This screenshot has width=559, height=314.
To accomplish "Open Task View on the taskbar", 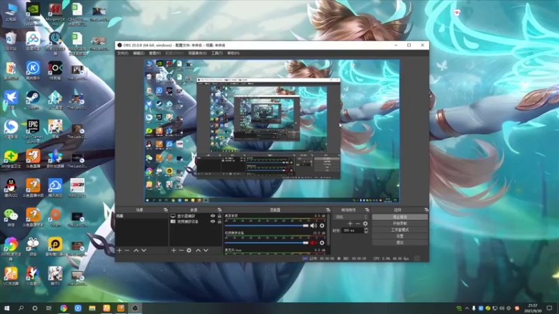I will point(49,308).
